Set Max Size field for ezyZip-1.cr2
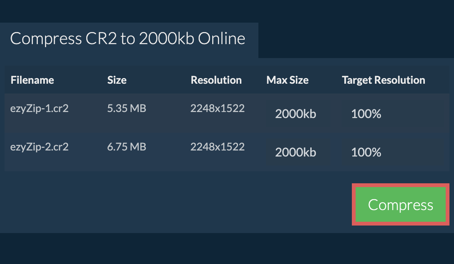The height and width of the screenshot is (264, 454). 297,114
